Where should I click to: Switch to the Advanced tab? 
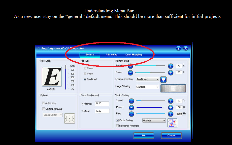pyautogui.click(x=111, y=55)
